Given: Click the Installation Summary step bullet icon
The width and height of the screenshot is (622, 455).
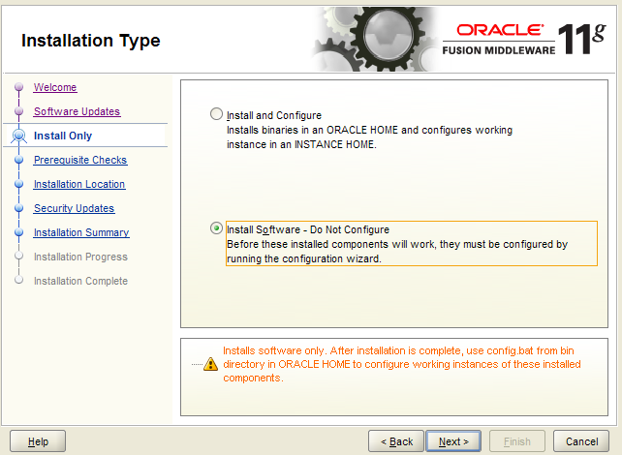Looking at the screenshot, I should pos(17,232).
